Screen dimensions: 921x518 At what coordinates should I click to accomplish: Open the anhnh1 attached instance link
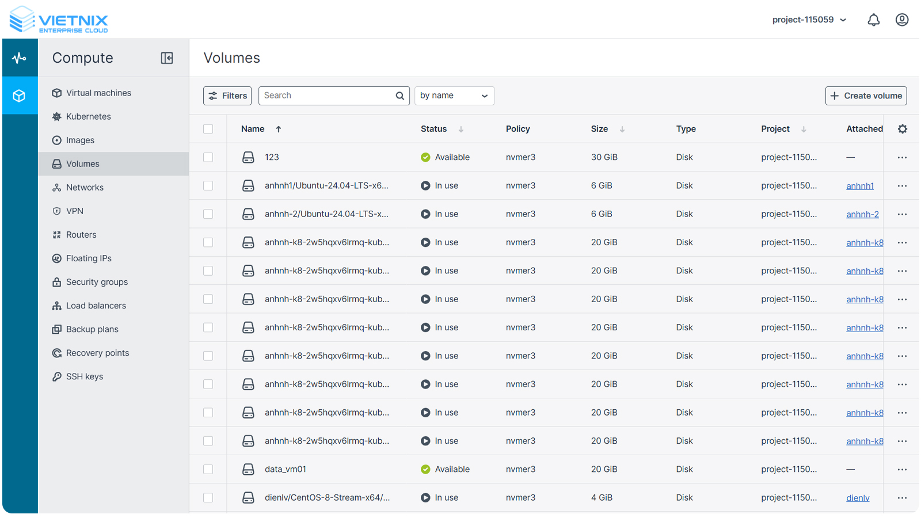click(x=859, y=185)
